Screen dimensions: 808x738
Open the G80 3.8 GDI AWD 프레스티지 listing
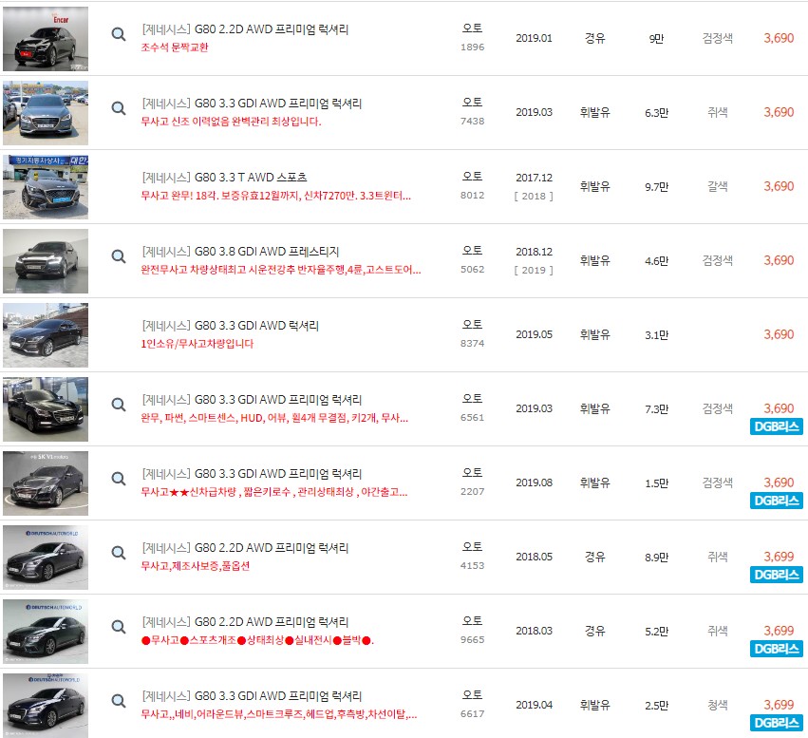240,252
